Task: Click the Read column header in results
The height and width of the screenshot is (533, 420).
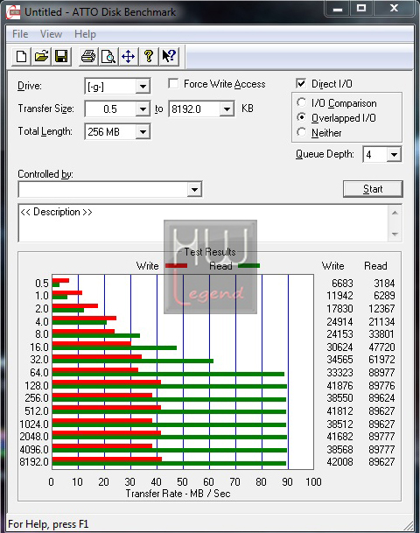Action: click(x=375, y=266)
